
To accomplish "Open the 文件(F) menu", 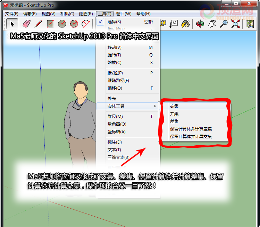I will click(11, 14).
